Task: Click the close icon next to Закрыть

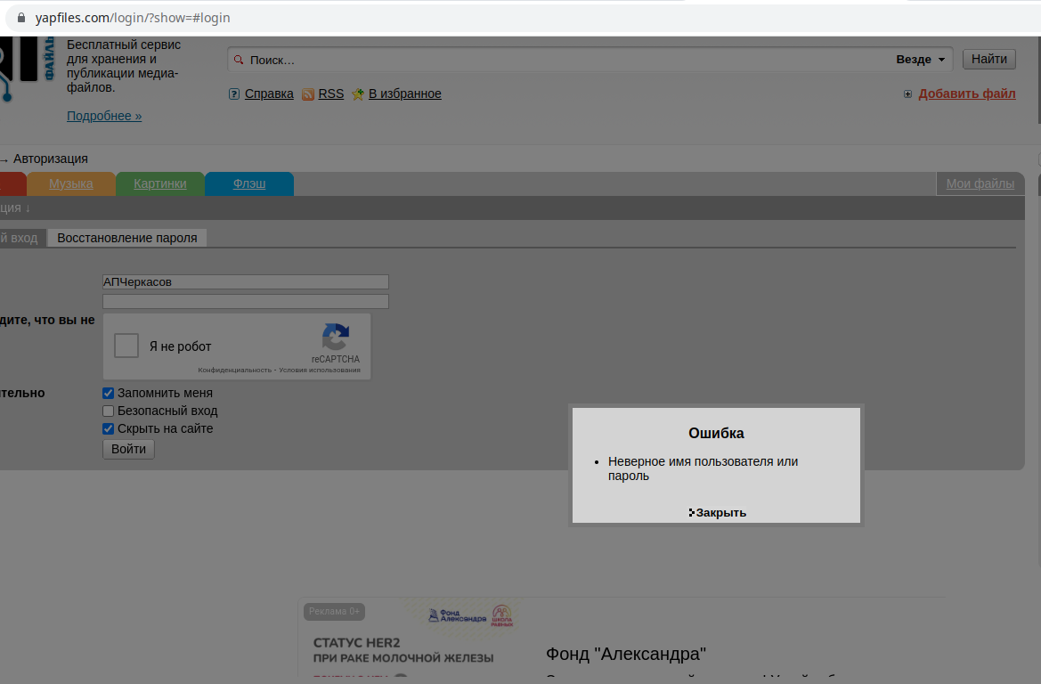Action: [691, 512]
